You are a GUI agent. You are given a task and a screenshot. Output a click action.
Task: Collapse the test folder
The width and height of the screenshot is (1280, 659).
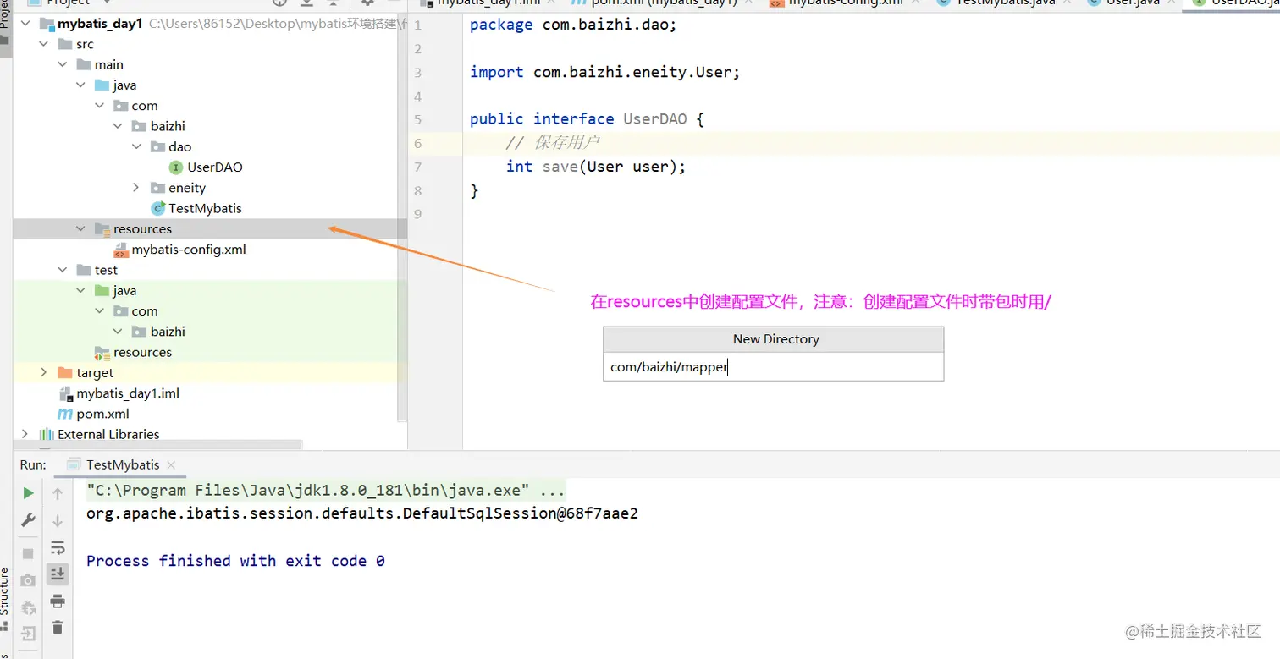pos(63,270)
